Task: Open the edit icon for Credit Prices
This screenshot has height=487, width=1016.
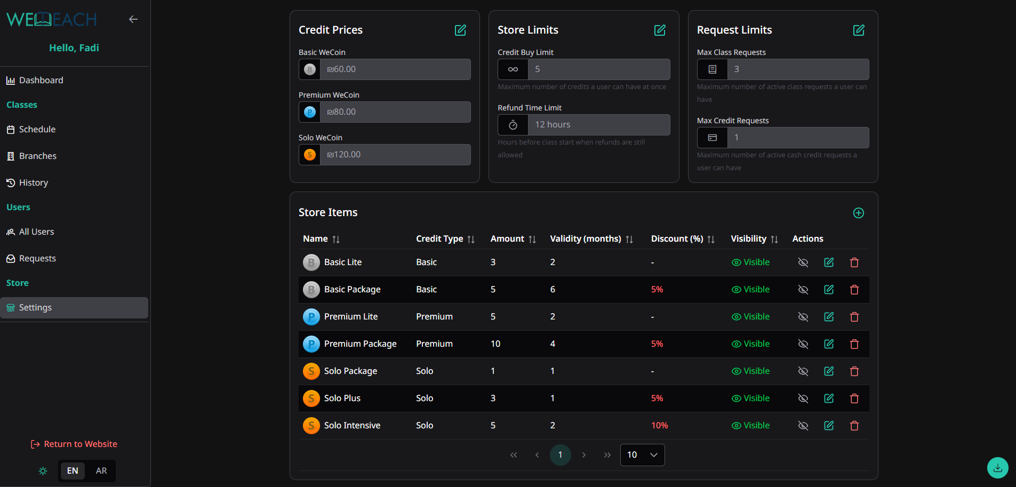Action: [x=461, y=30]
